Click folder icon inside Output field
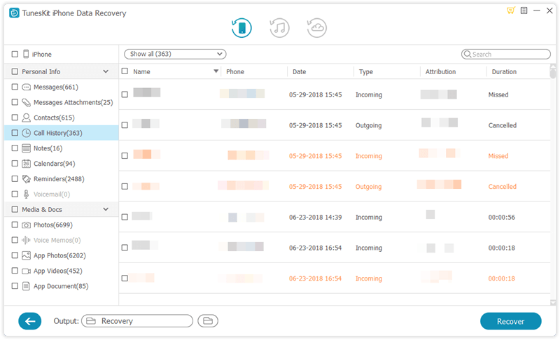This screenshot has width=560, height=340. tap(91, 321)
